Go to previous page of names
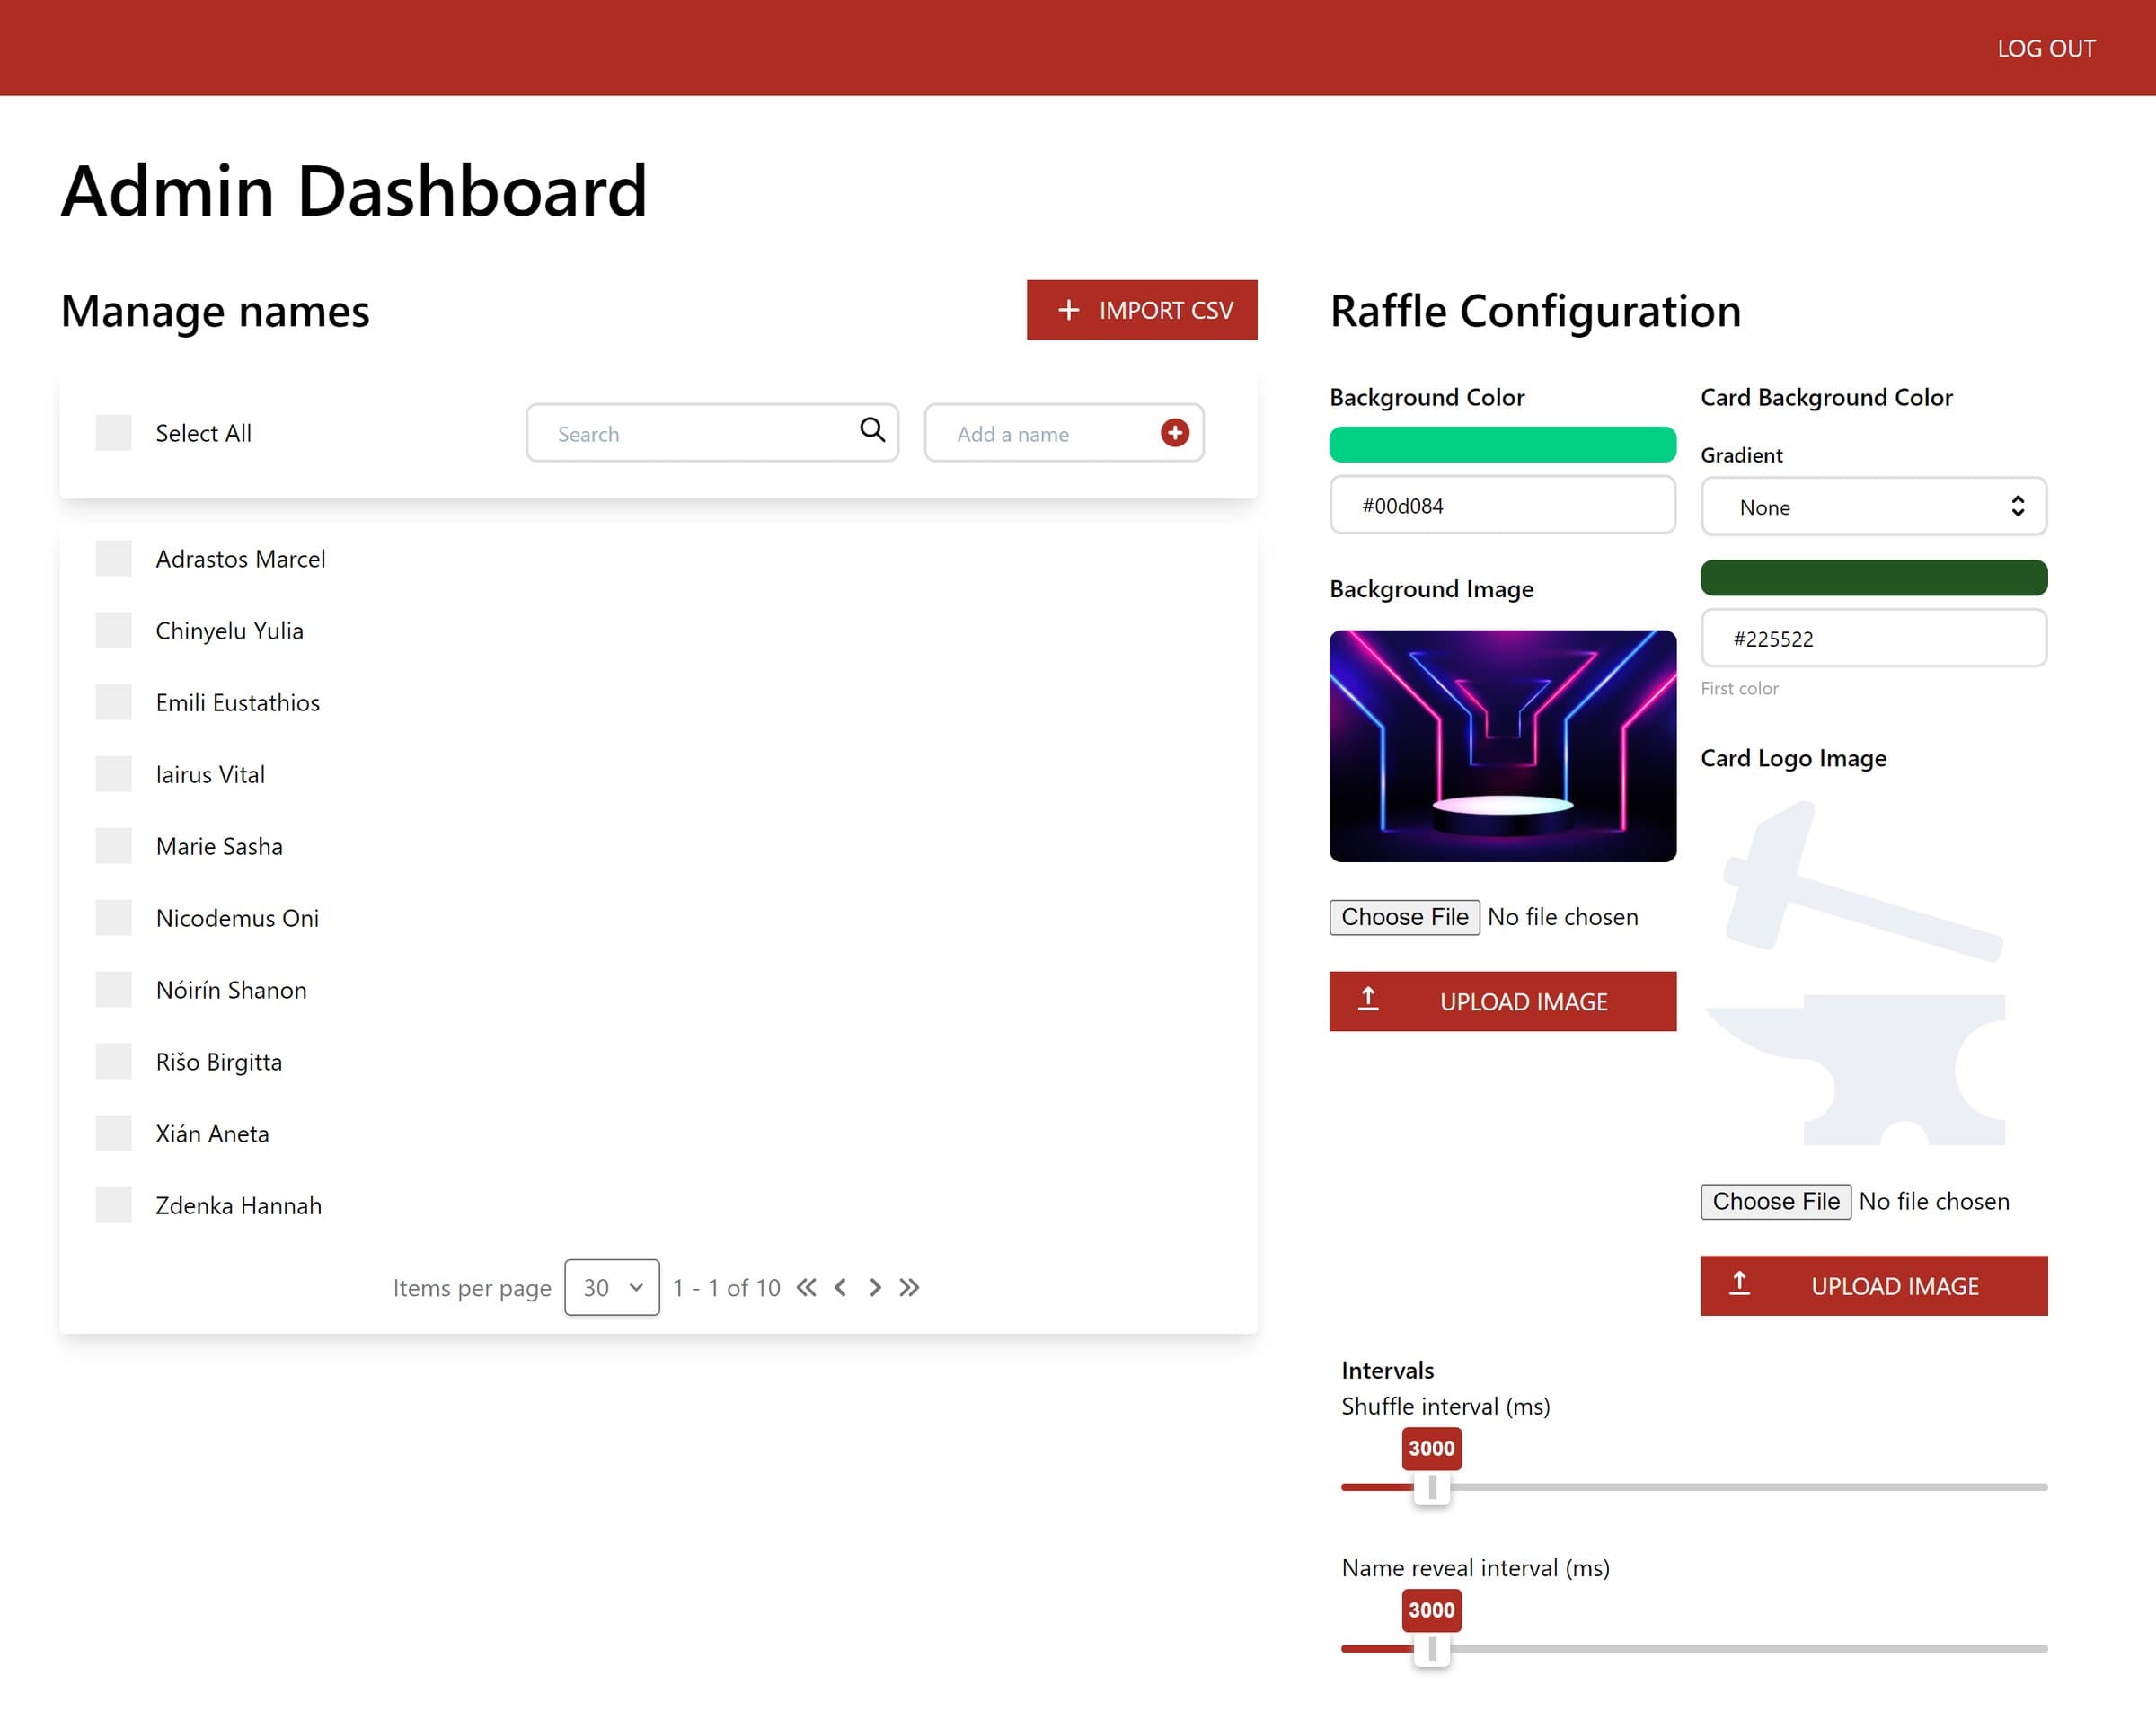Viewport: 2156px width, 1711px height. (x=840, y=1287)
